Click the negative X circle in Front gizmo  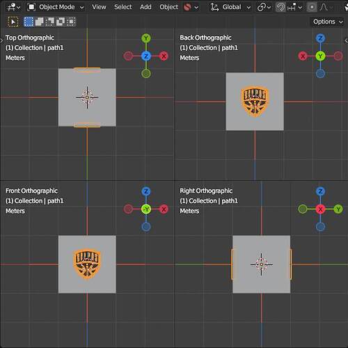[128, 209]
